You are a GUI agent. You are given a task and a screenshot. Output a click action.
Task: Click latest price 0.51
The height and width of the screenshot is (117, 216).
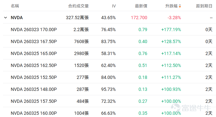coord(143,65)
